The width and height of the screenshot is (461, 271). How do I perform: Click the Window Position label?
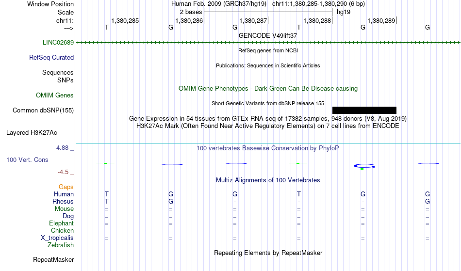[50, 4]
